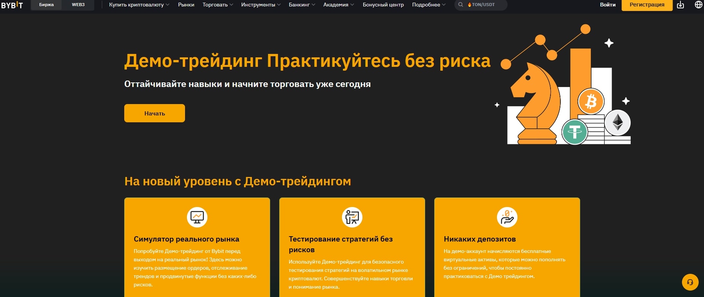Expand the Торговать dropdown
The height and width of the screenshot is (297, 704).
pos(218,5)
